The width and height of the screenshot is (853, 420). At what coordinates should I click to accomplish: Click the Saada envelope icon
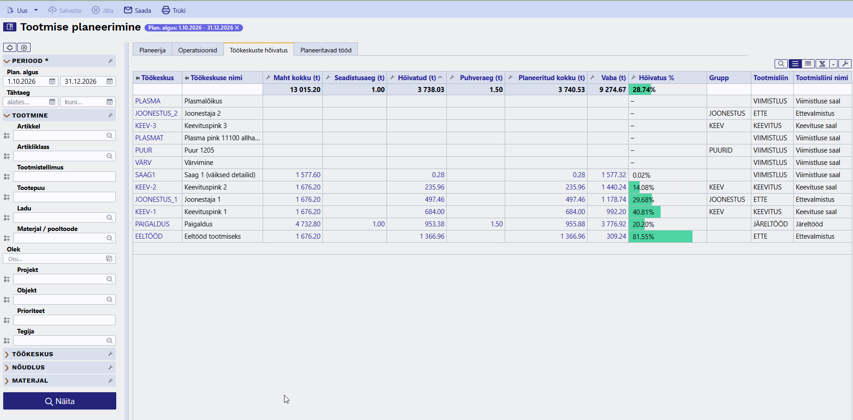[x=128, y=10]
